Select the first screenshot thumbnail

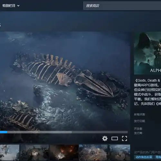click(10, 152)
